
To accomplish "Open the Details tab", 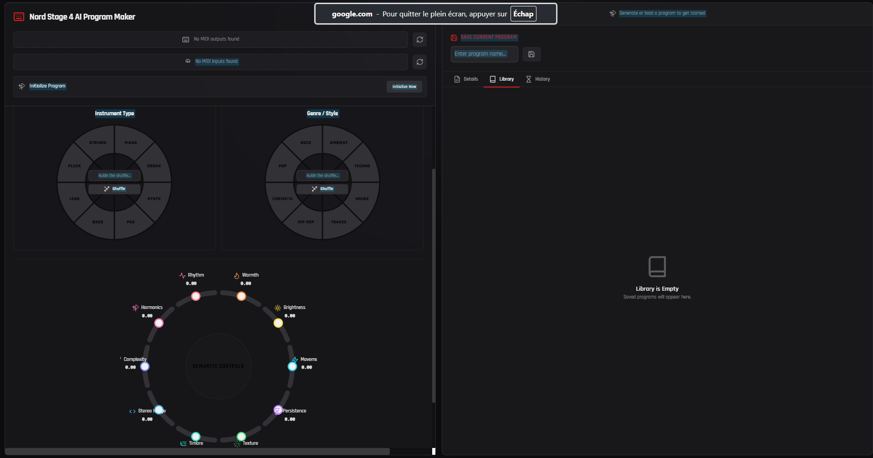I will coord(466,79).
